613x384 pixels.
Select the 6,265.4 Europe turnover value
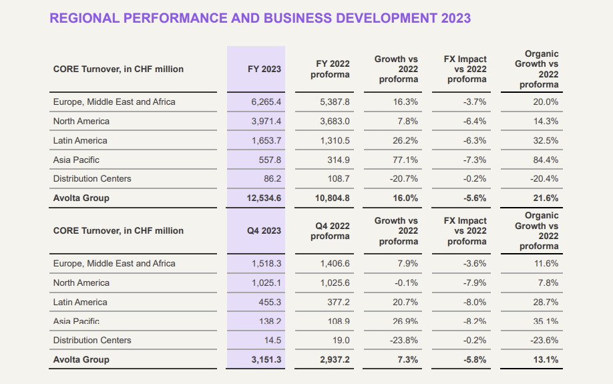(266, 102)
